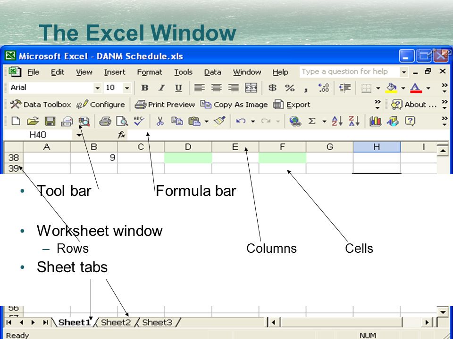Open the Format menu
This screenshot has width=453, height=339.
pos(150,72)
